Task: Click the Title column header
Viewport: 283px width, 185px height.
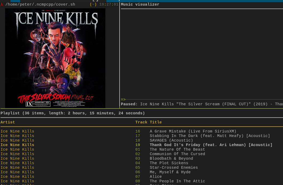Action: (156, 122)
